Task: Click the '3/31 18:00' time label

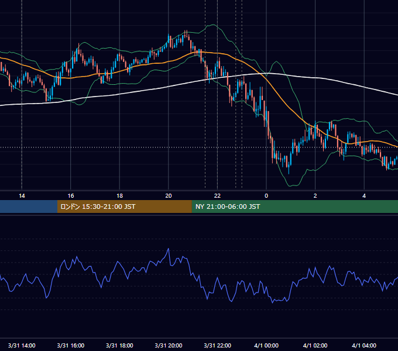Action: pos(119,345)
